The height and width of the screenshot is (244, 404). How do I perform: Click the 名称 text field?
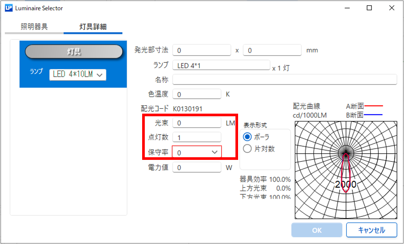coord(285,80)
